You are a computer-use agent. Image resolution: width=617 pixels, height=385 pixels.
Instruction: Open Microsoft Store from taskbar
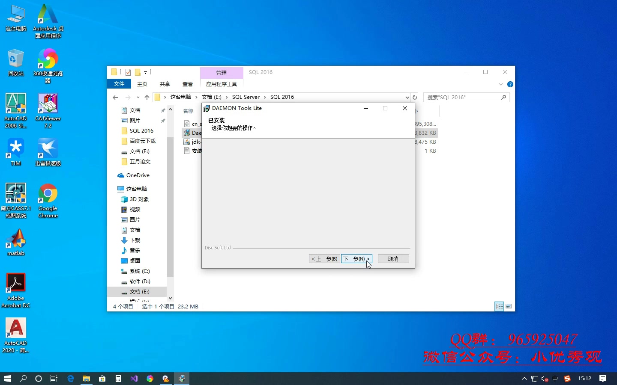click(x=102, y=379)
